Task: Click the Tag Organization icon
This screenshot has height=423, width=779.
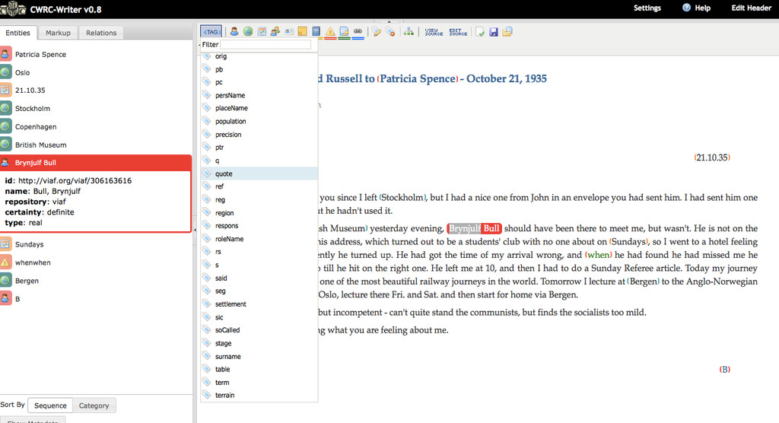Action: [x=275, y=31]
